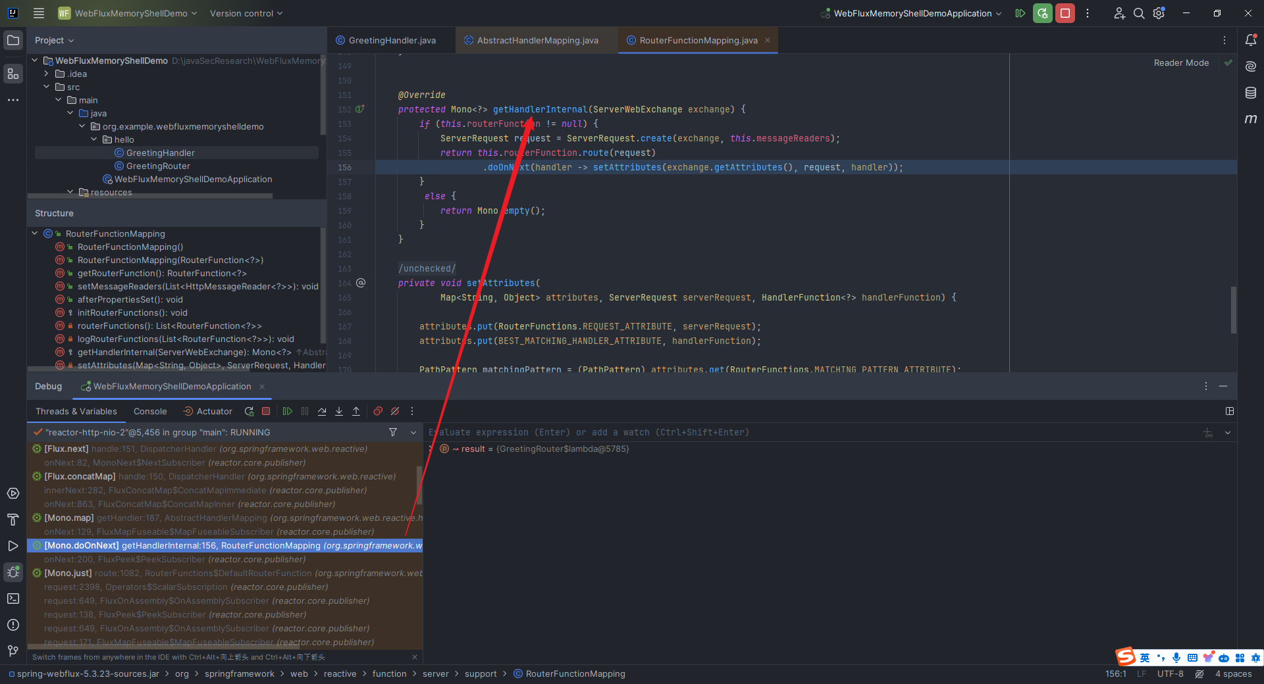Click Step Into in debug toolbar

click(x=339, y=411)
